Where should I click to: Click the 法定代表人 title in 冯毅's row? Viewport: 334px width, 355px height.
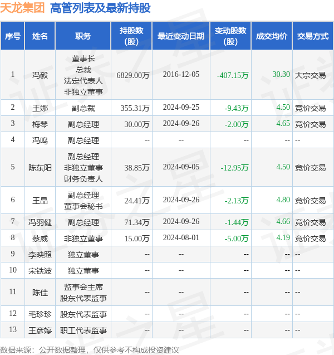[83, 81]
